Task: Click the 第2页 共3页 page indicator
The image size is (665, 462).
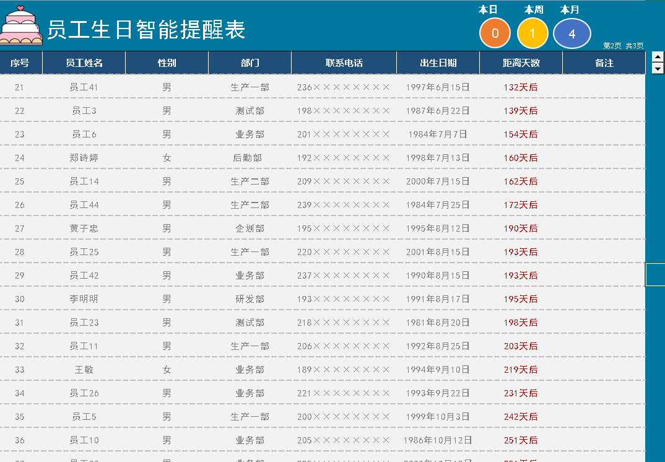Action: (623, 46)
